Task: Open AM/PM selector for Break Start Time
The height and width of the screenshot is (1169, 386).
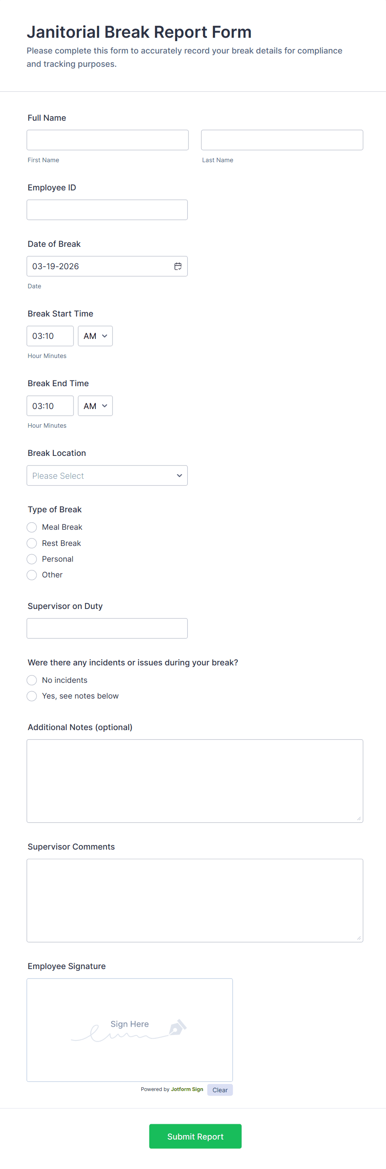Action: click(95, 336)
